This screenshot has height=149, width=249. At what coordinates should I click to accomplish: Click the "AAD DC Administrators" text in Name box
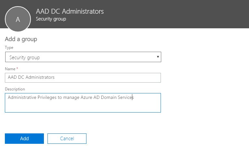[x=31, y=77]
